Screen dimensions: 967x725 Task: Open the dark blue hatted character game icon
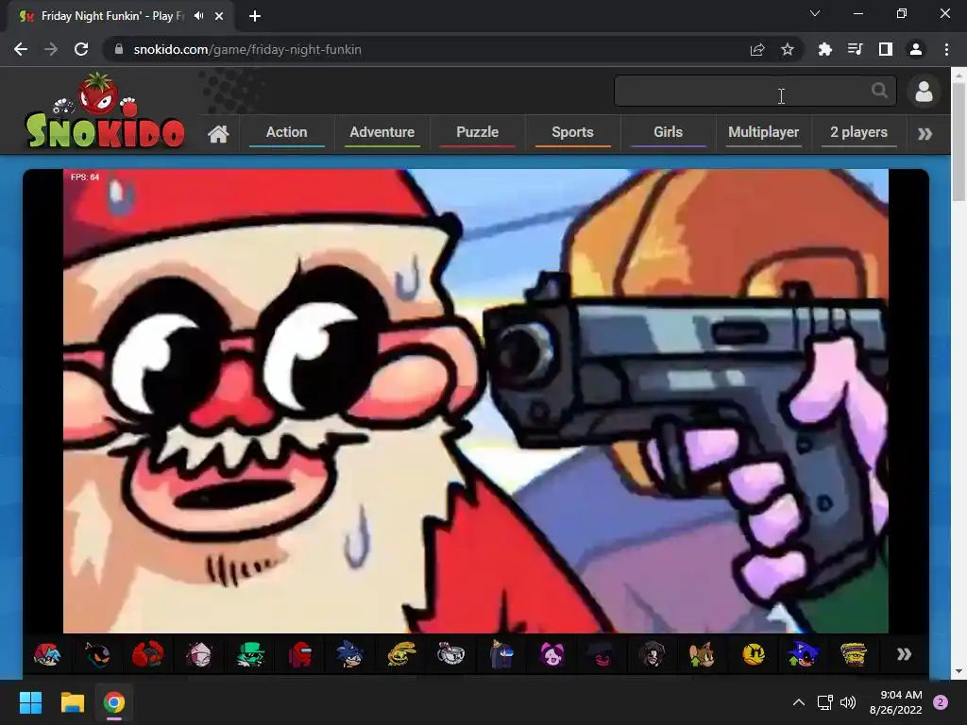click(x=501, y=654)
